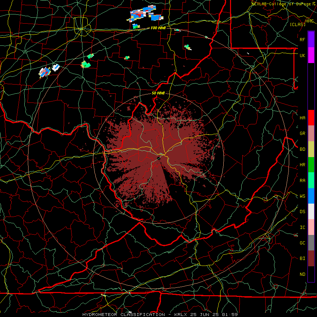Viewport: 317px width, 317px height.
Task: Click the GR pinkish legend swatch
Action: click(311, 133)
